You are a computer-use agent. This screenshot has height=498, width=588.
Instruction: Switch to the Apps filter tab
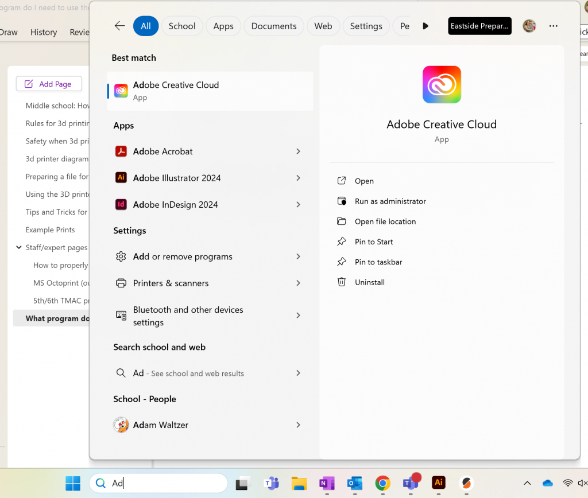[223, 26]
